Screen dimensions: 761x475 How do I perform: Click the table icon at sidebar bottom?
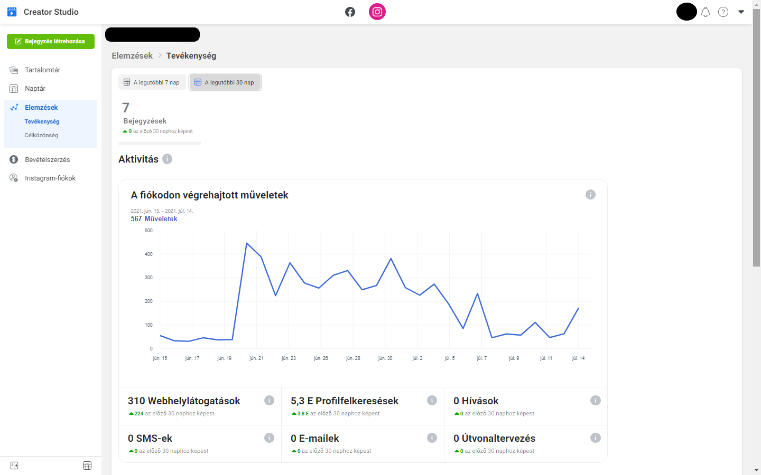pos(87,465)
